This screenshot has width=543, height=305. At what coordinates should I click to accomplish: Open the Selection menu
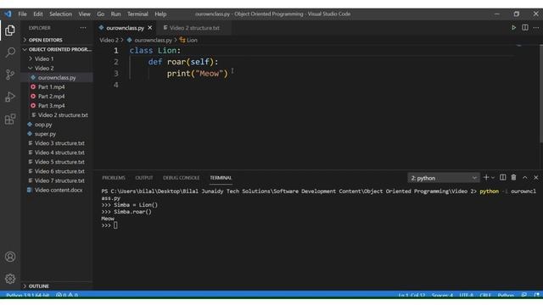point(60,14)
